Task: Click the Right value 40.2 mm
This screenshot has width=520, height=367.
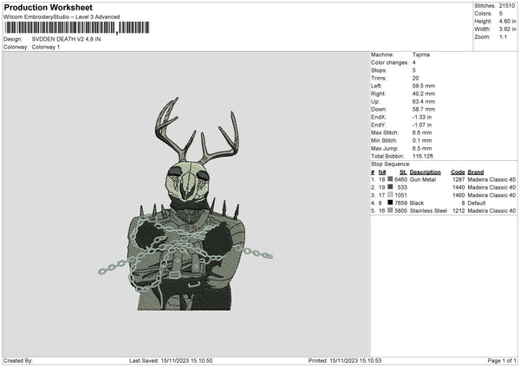Action: pos(424,93)
